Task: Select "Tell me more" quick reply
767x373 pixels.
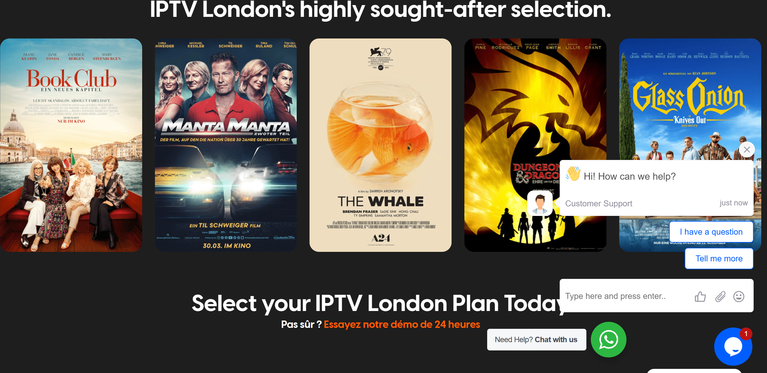Action: pyautogui.click(x=719, y=259)
